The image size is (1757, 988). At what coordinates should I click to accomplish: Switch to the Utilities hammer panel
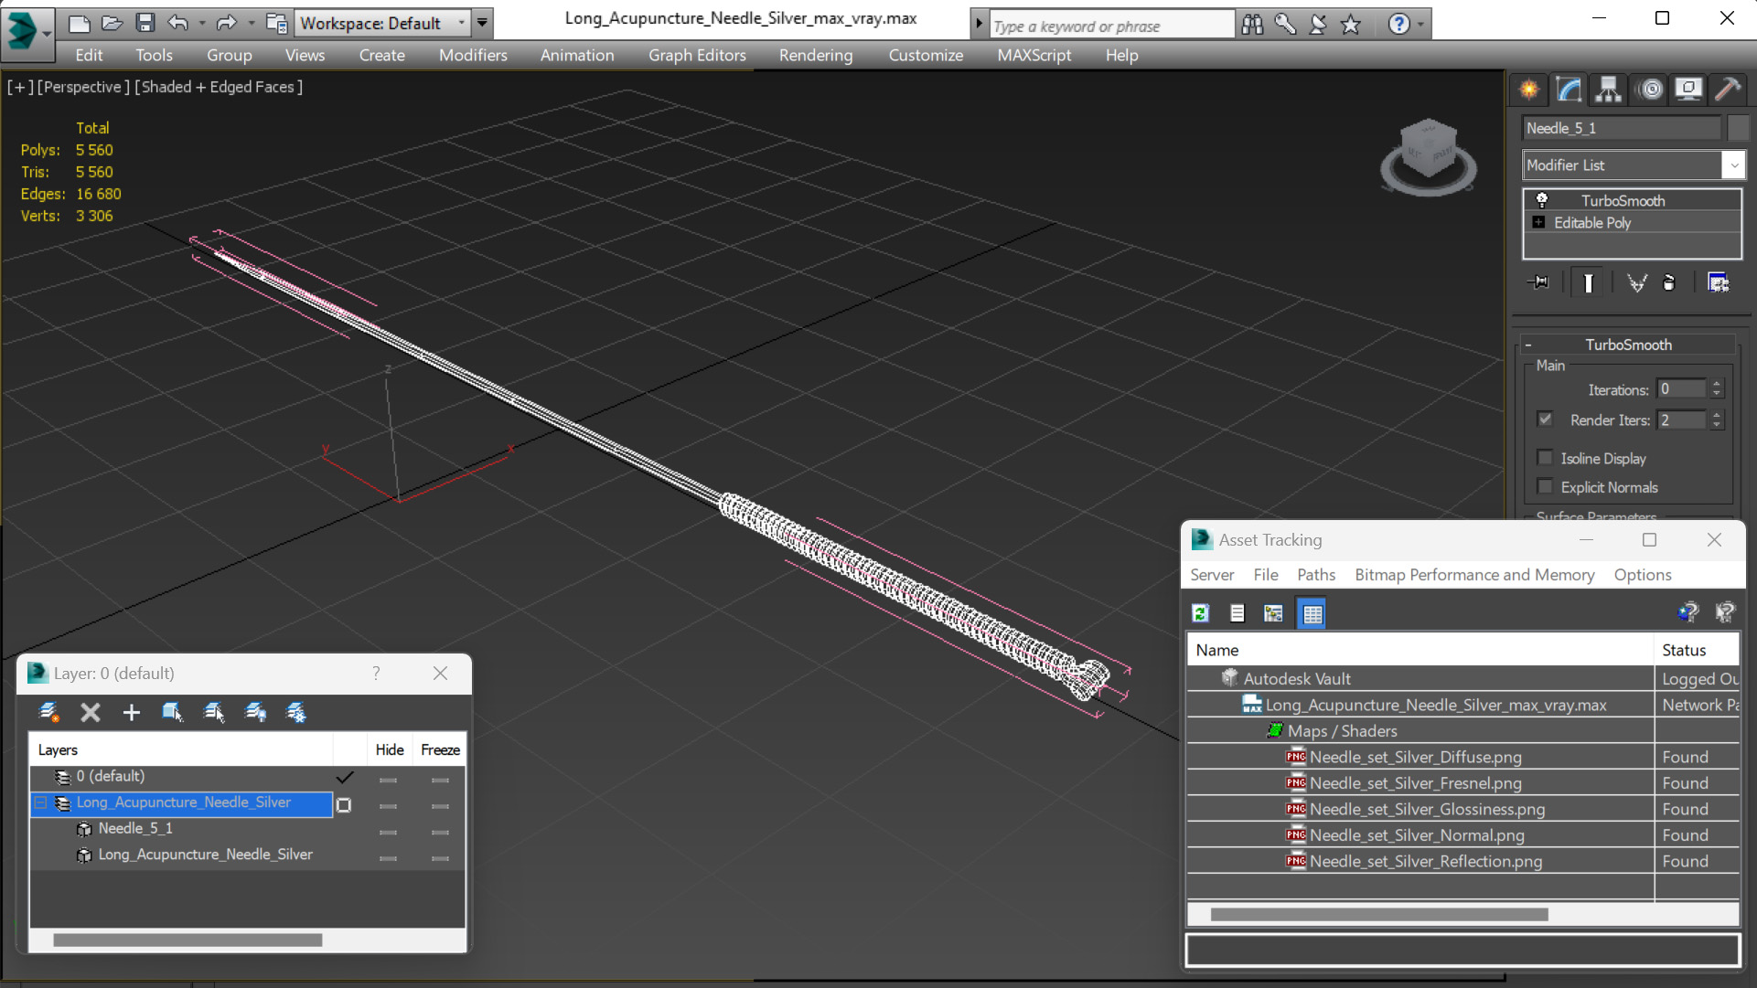(x=1727, y=90)
